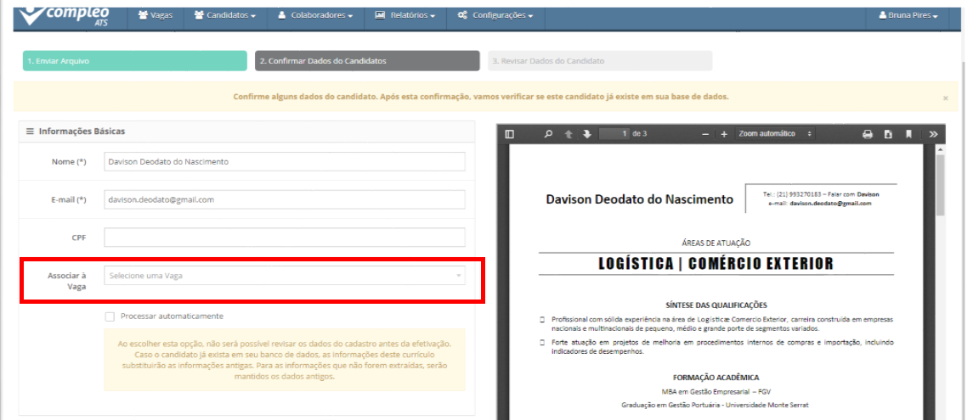Image resolution: width=973 pixels, height=420 pixels.
Task: Open the PDF search magnifier
Action: click(548, 134)
